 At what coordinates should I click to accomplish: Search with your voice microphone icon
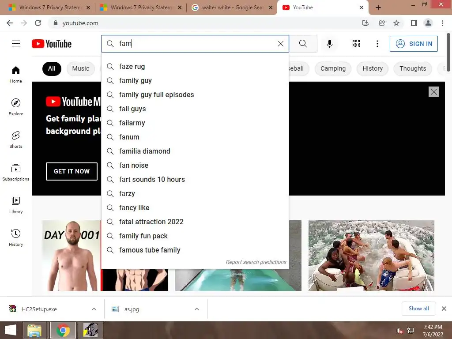pyautogui.click(x=329, y=44)
